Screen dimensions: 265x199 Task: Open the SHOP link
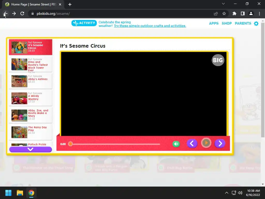pyautogui.click(x=226, y=23)
